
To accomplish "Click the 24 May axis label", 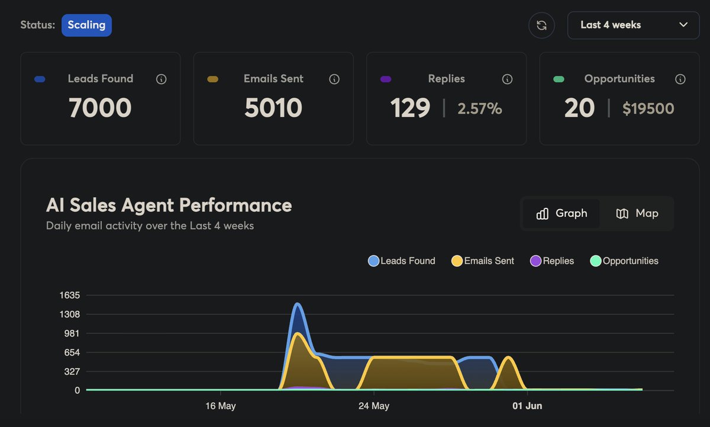I will tap(374, 406).
